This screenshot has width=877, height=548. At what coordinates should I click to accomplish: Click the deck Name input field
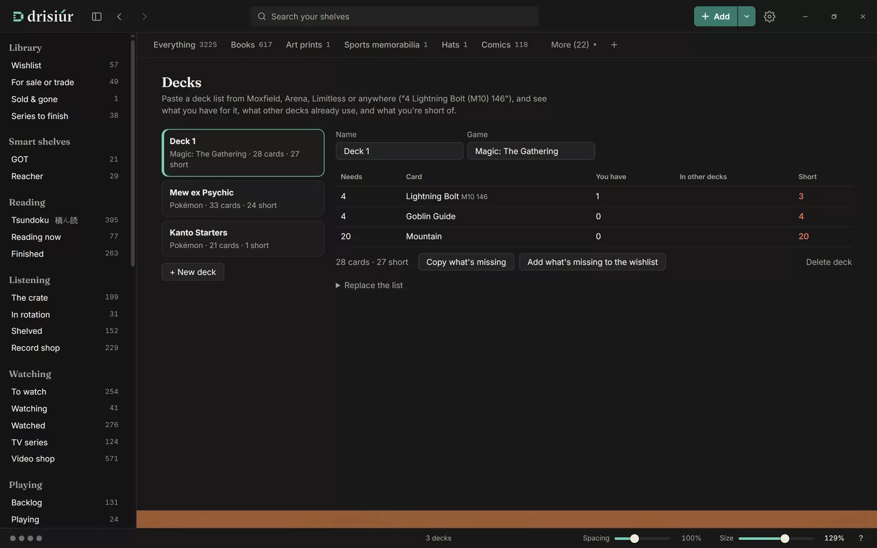(399, 151)
